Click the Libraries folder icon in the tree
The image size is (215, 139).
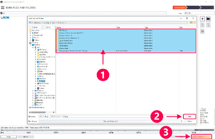tap(35, 100)
